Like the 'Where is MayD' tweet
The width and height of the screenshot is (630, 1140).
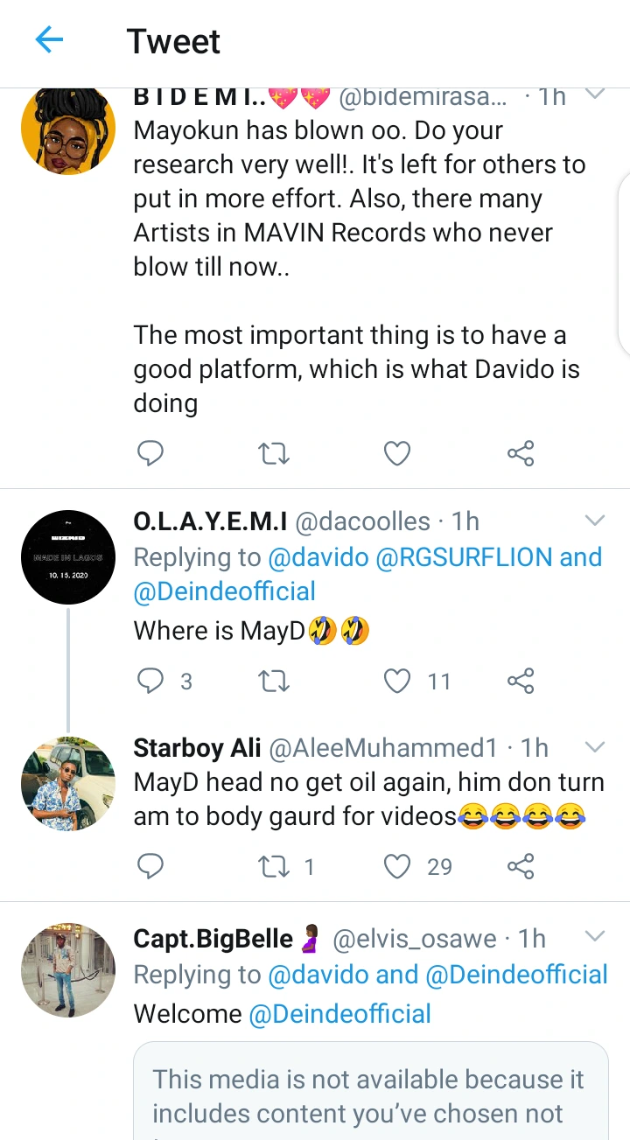(x=397, y=681)
